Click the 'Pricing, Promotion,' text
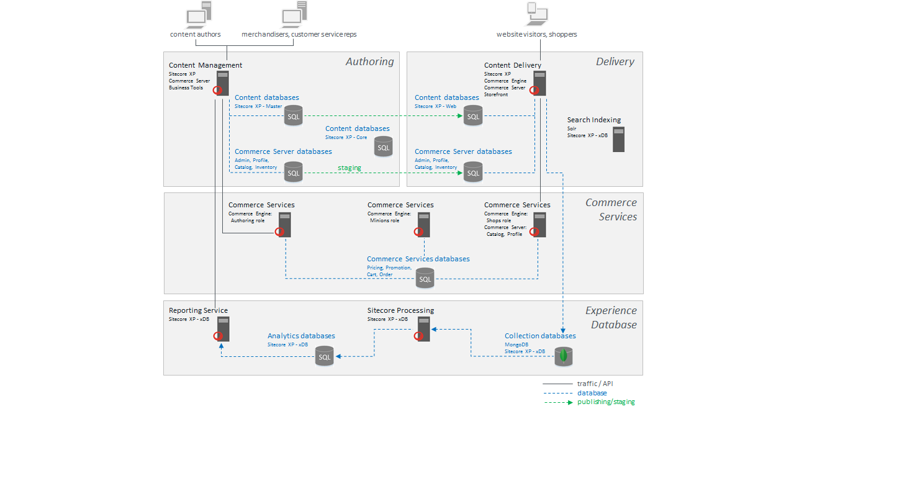Image resolution: width=902 pixels, height=486 pixels. (x=389, y=268)
